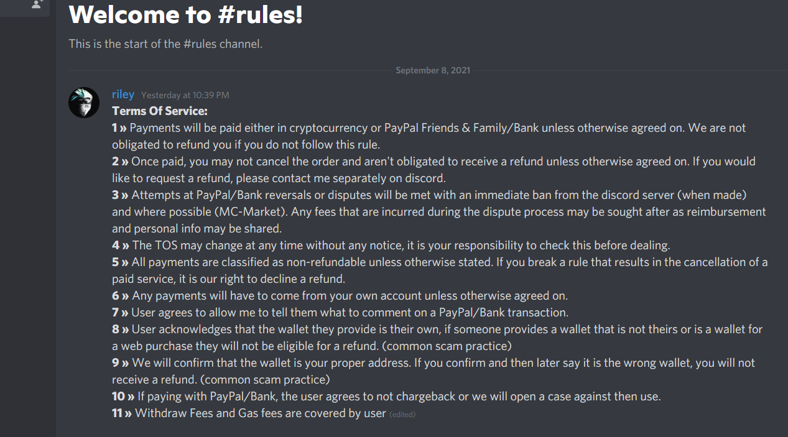Image resolution: width=788 pixels, height=437 pixels.
Task: Open riley's profile avatar
Action: [x=84, y=103]
